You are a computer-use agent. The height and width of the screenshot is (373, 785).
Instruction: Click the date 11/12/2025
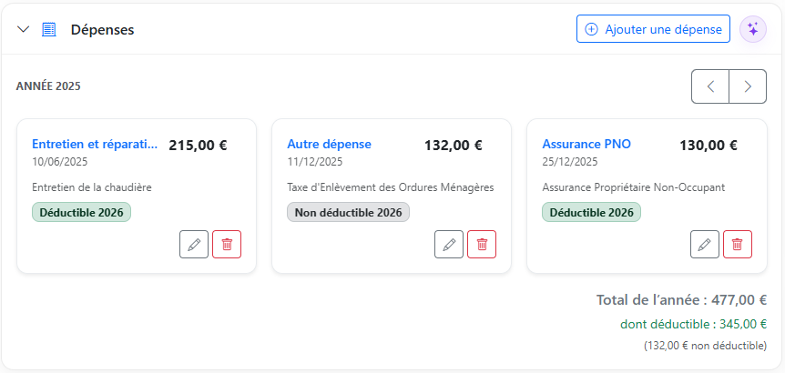coord(315,162)
